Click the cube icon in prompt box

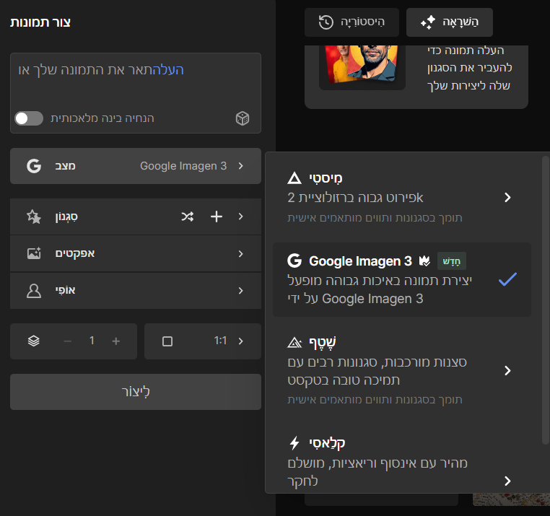click(243, 118)
